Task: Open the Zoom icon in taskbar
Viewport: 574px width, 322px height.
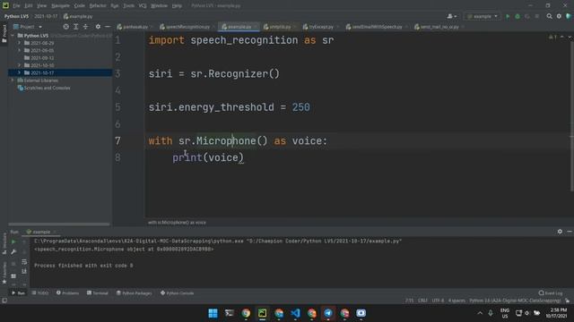Action: point(361,313)
